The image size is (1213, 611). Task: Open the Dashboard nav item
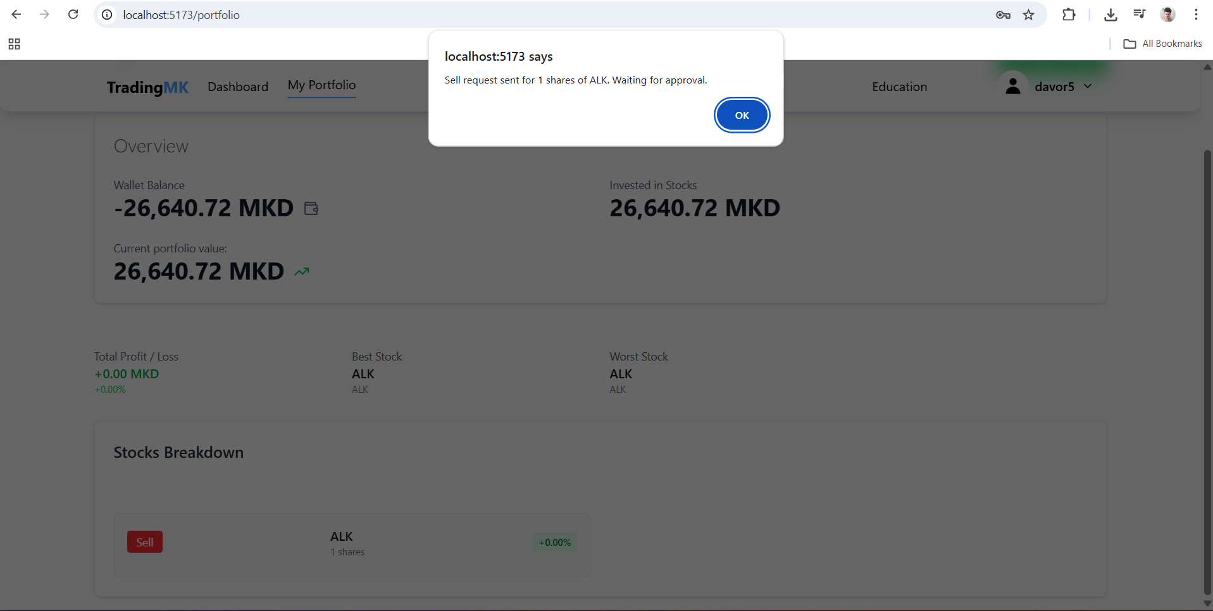coord(238,87)
